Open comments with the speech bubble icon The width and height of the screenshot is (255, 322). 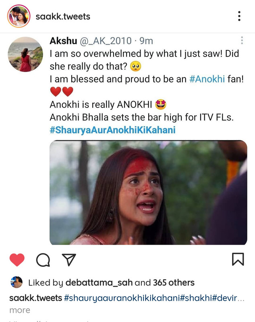pos(43,260)
